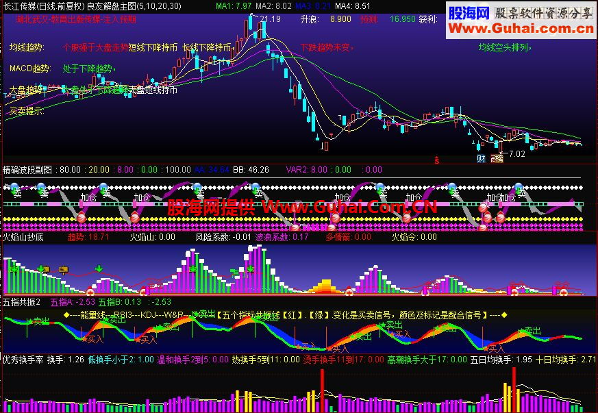598x413 pixels.
Task: Click the red $ marker under the main chart
Action: 436,160
